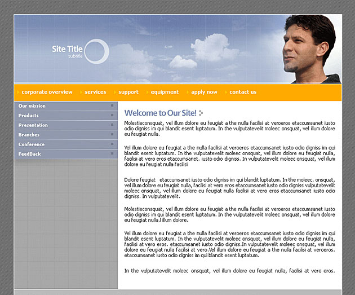Click the dotted arrow icon after Welcome heading

201,113
